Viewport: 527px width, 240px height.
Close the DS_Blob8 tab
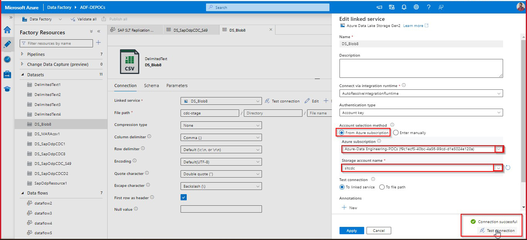[270, 30]
